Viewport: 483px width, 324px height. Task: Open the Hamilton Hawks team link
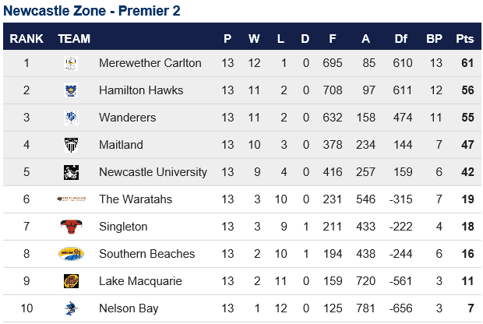point(141,90)
